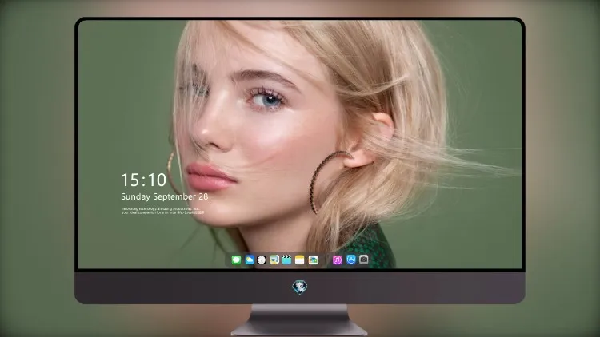The width and height of the screenshot is (600, 337).
Task: Open the Weather app in dock
Action: click(250, 260)
